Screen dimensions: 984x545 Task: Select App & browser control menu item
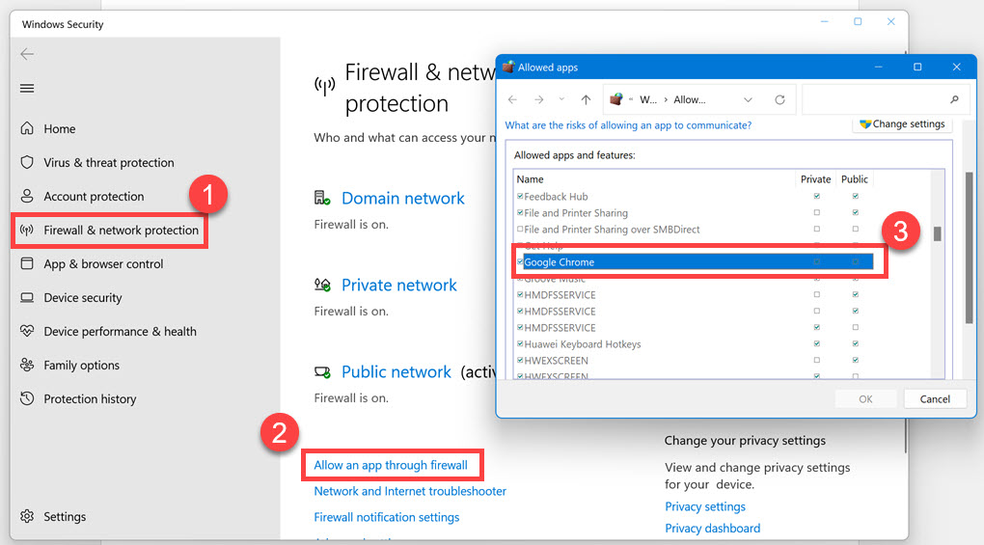[103, 264]
